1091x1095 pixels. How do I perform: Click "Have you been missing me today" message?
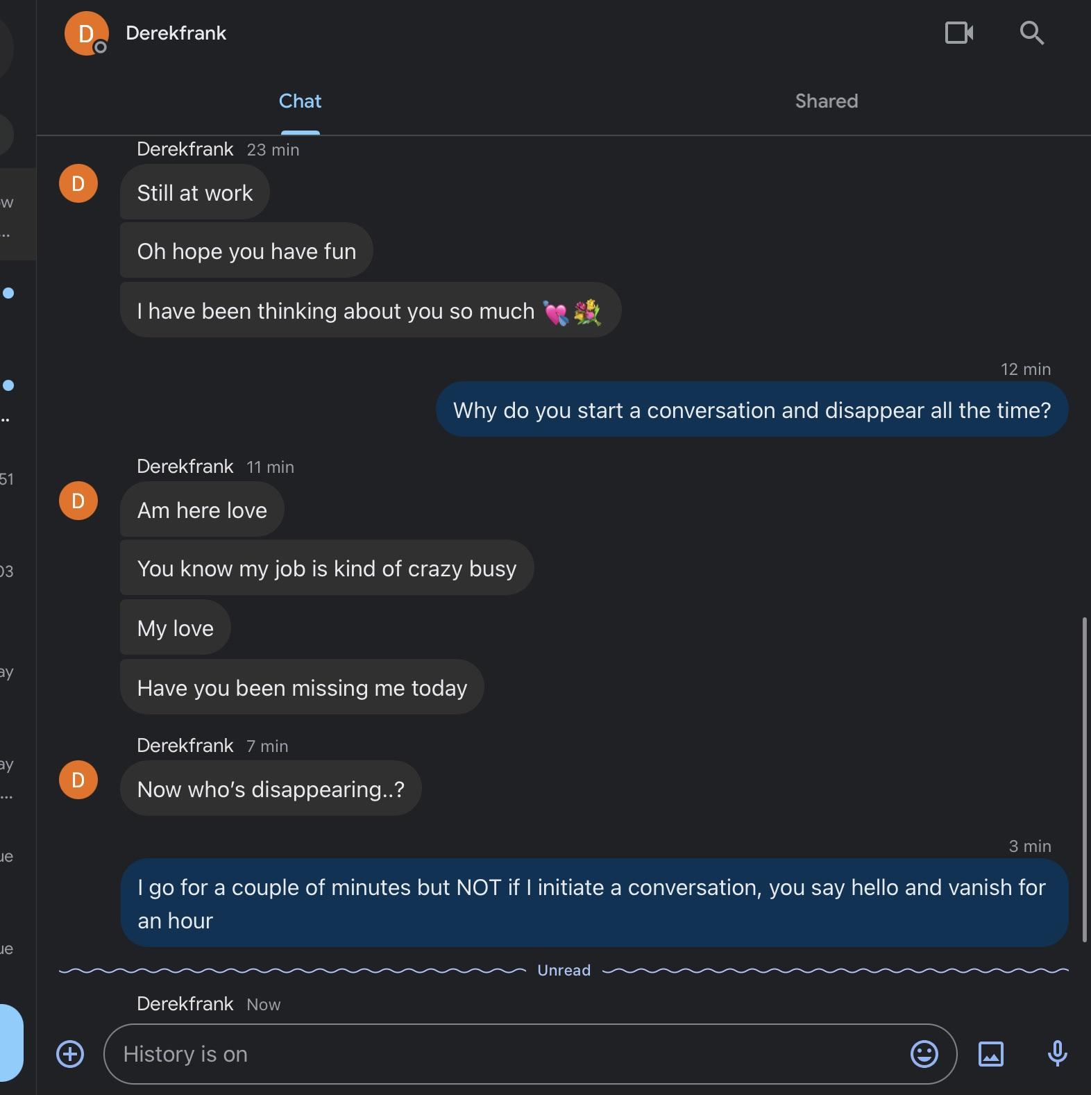click(302, 687)
